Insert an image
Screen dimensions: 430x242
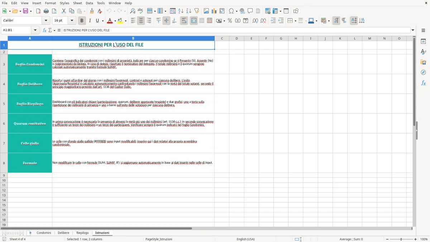pyautogui.click(x=206, y=11)
